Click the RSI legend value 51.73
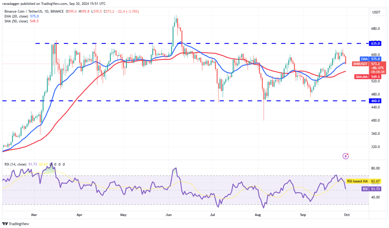 pos(33,164)
